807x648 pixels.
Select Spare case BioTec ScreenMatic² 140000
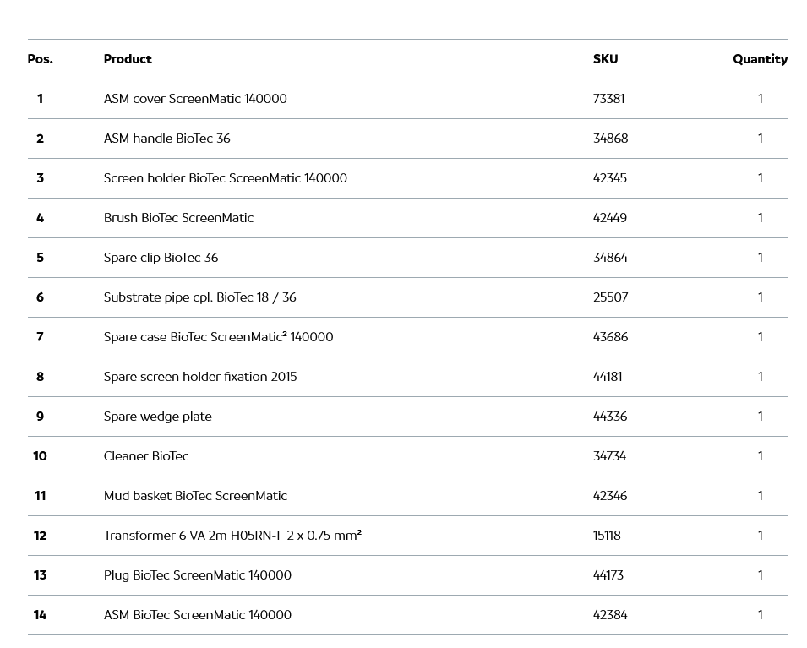tap(218, 337)
